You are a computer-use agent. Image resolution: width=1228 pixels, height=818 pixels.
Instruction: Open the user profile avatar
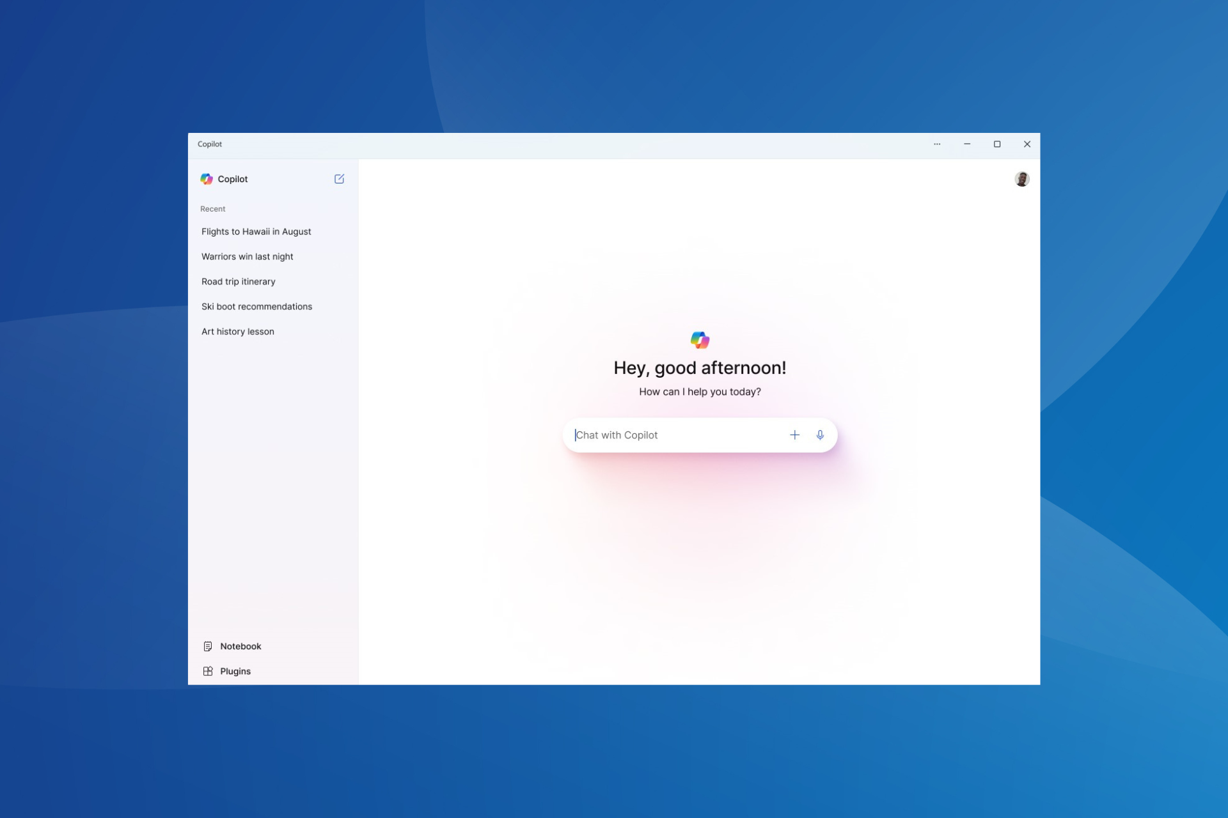pyautogui.click(x=1021, y=179)
